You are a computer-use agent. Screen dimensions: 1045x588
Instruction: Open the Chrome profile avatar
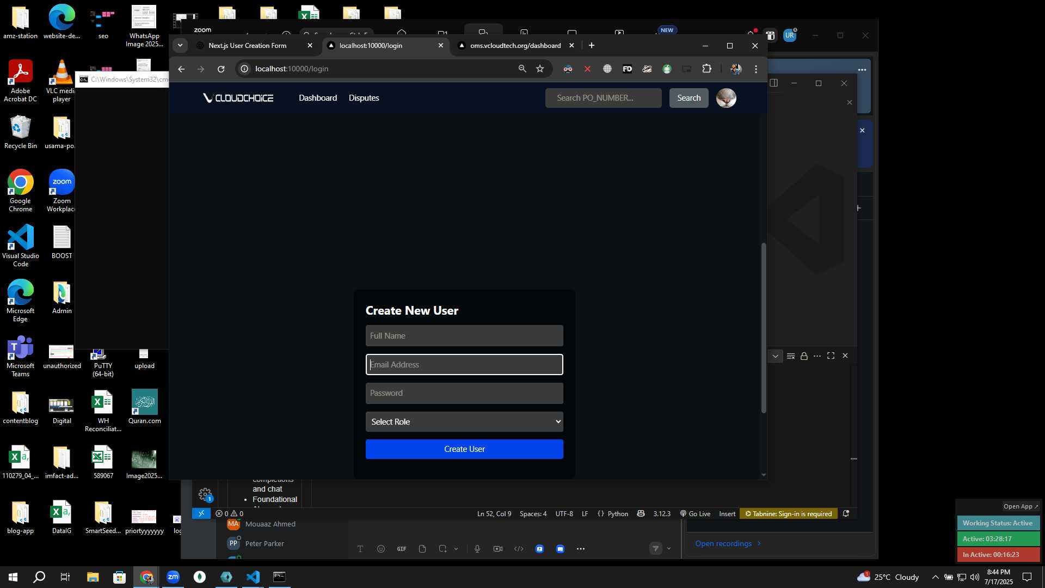(736, 69)
